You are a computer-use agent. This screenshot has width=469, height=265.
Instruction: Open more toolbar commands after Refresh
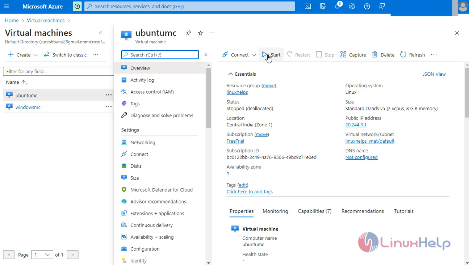(434, 55)
